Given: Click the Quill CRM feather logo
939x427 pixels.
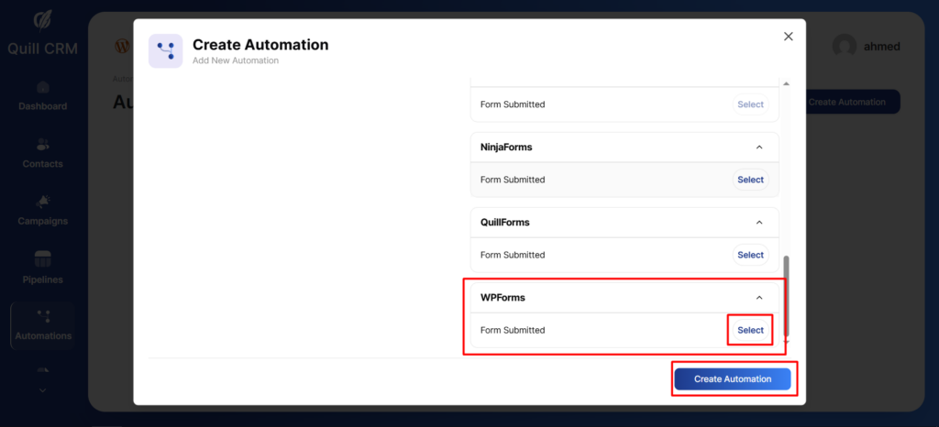Looking at the screenshot, I should (42, 20).
